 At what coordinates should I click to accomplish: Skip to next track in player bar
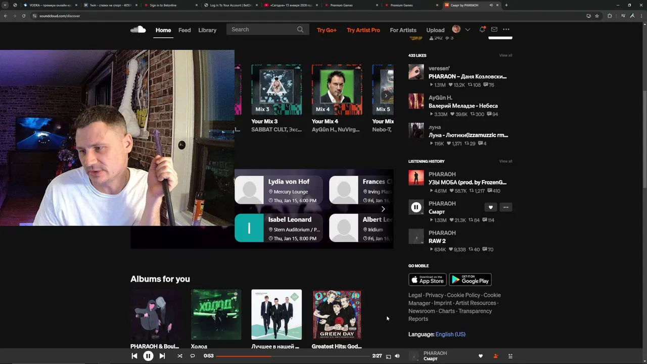[x=162, y=356]
